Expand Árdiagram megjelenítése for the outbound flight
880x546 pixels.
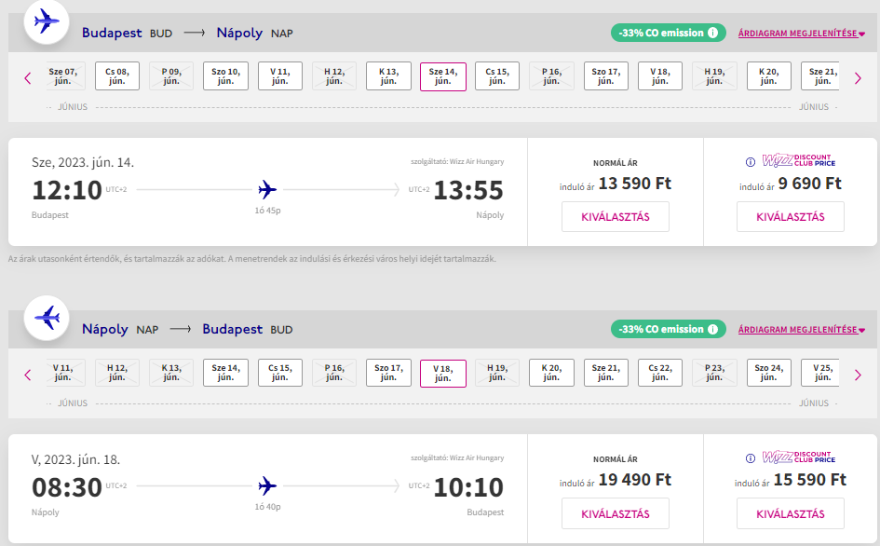[x=801, y=34]
